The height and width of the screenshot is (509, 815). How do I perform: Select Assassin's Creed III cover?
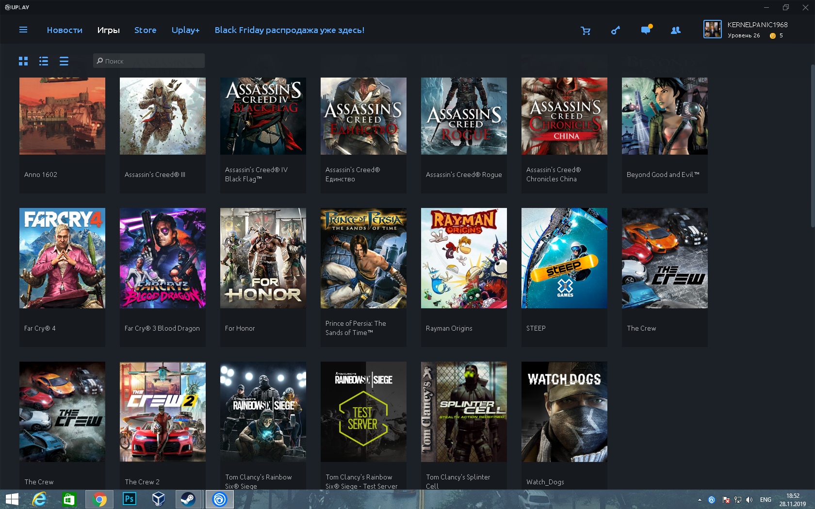click(163, 116)
